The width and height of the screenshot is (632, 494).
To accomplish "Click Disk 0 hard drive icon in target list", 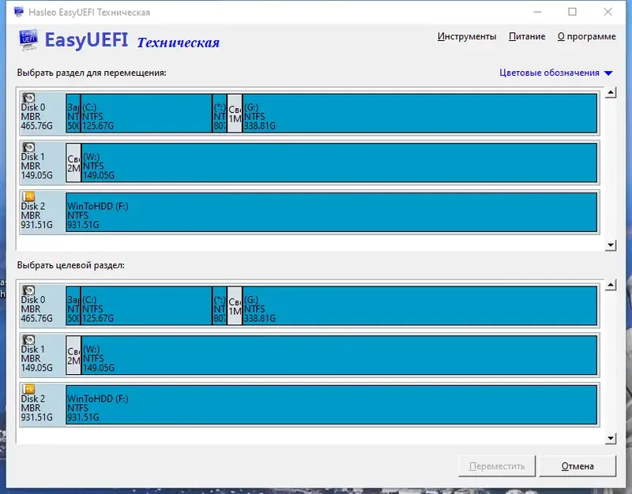I will click(28, 290).
